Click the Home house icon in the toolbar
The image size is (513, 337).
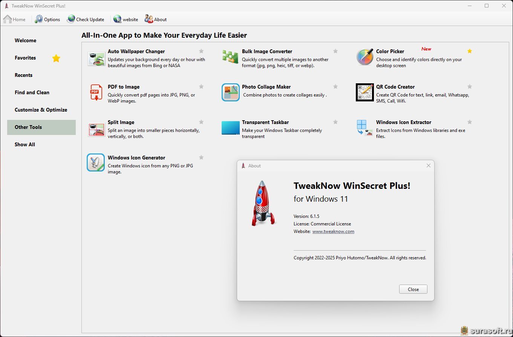[8, 19]
